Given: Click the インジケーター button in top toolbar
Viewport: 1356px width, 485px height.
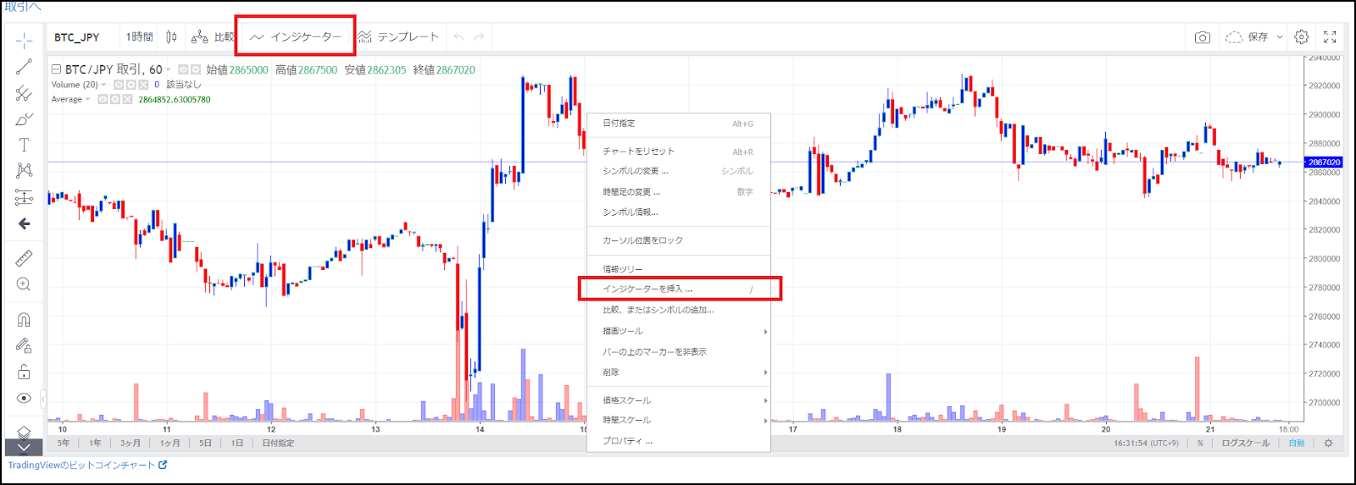Looking at the screenshot, I should click(x=296, y=37).
